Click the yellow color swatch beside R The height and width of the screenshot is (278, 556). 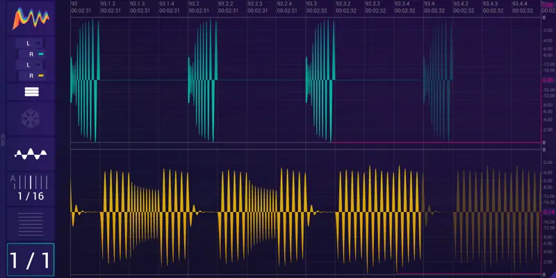pos(41,74)
